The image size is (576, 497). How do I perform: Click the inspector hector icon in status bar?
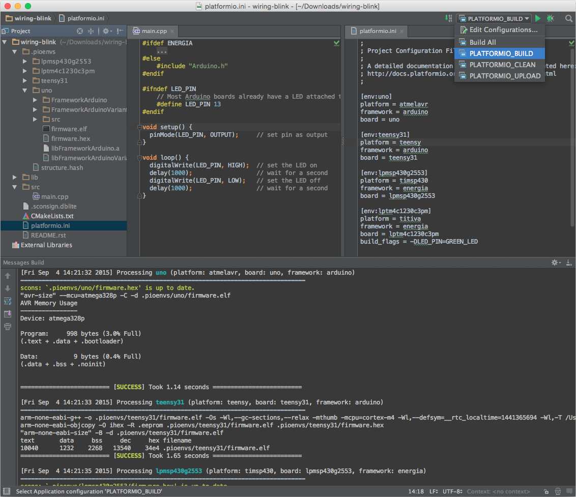click(558, 491)
